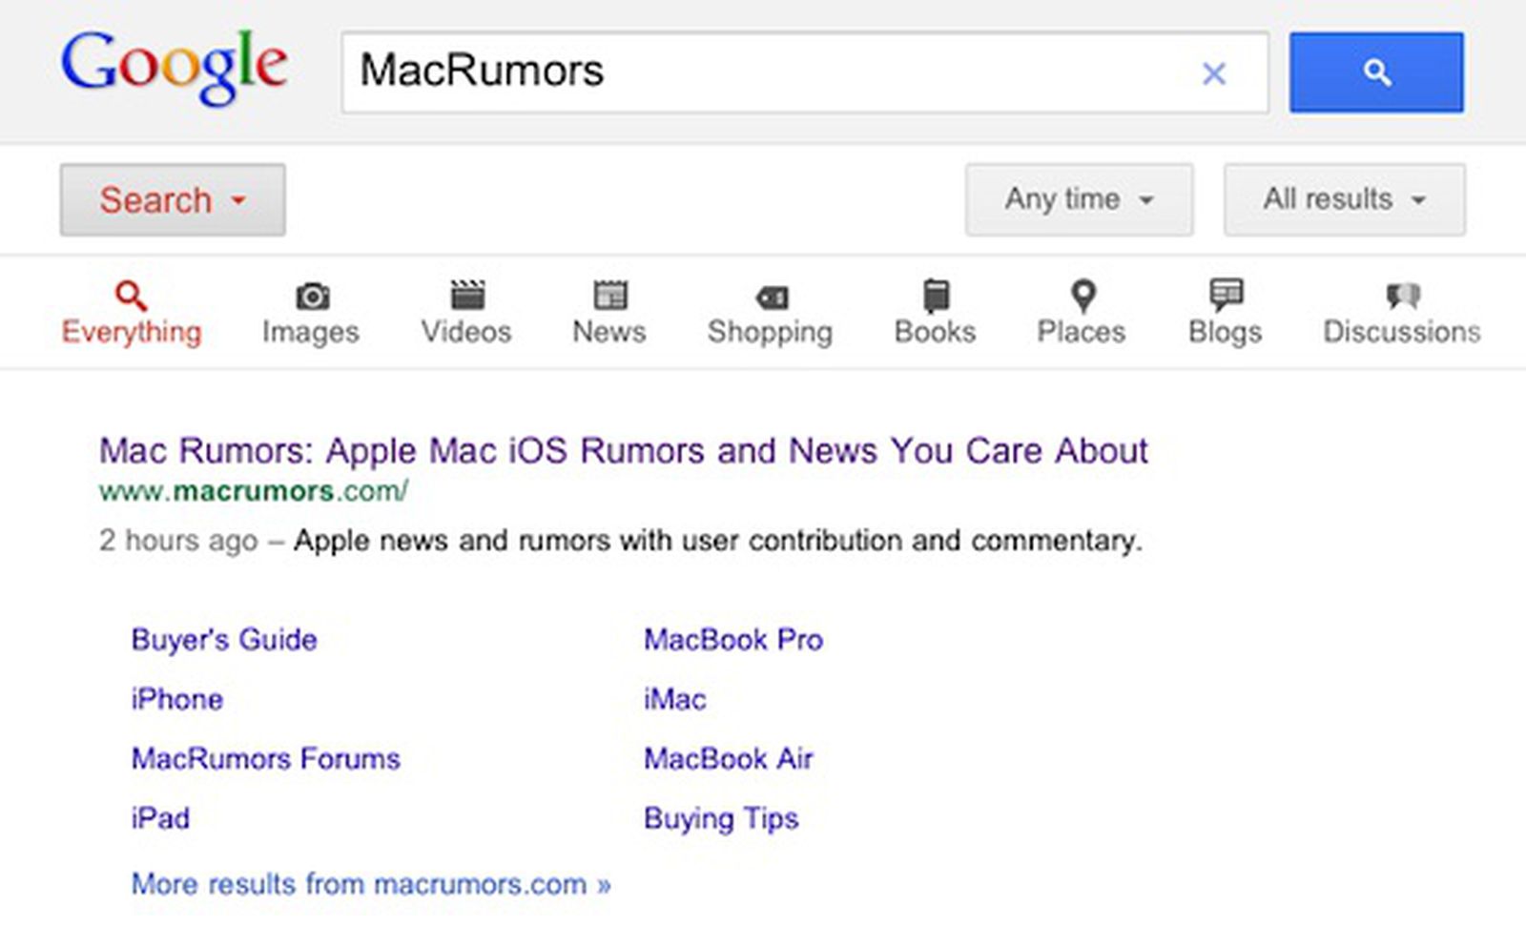
Task: Select the Everything tab
Action: point(132,313)
